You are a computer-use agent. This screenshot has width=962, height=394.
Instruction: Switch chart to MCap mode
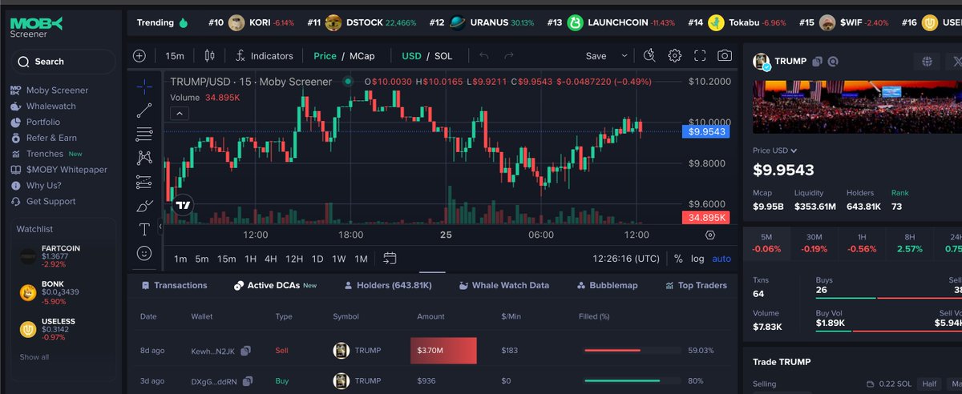(x=362, y=56)
